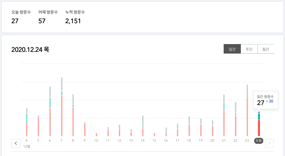Click the 누적 방문수 heading

point(75,12)
